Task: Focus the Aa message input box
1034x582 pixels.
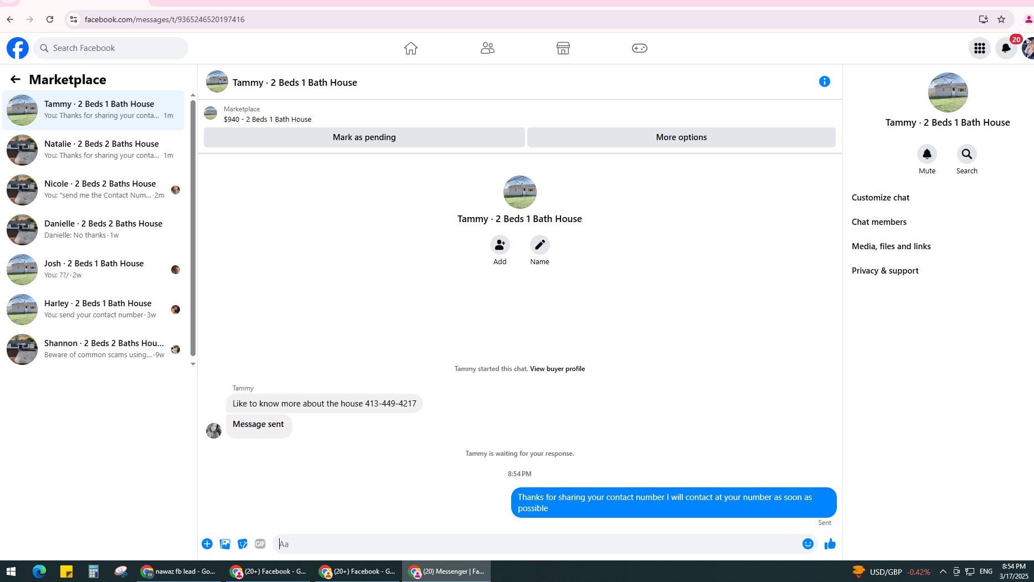Action: [536, 544]
